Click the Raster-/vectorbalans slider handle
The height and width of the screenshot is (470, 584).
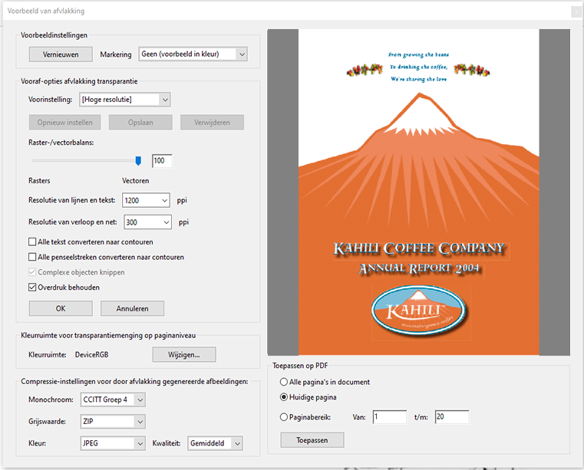pos(138,161)
